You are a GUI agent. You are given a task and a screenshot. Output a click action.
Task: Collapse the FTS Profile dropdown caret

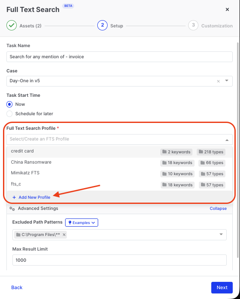pyautogui.click(x=227, y=140)
